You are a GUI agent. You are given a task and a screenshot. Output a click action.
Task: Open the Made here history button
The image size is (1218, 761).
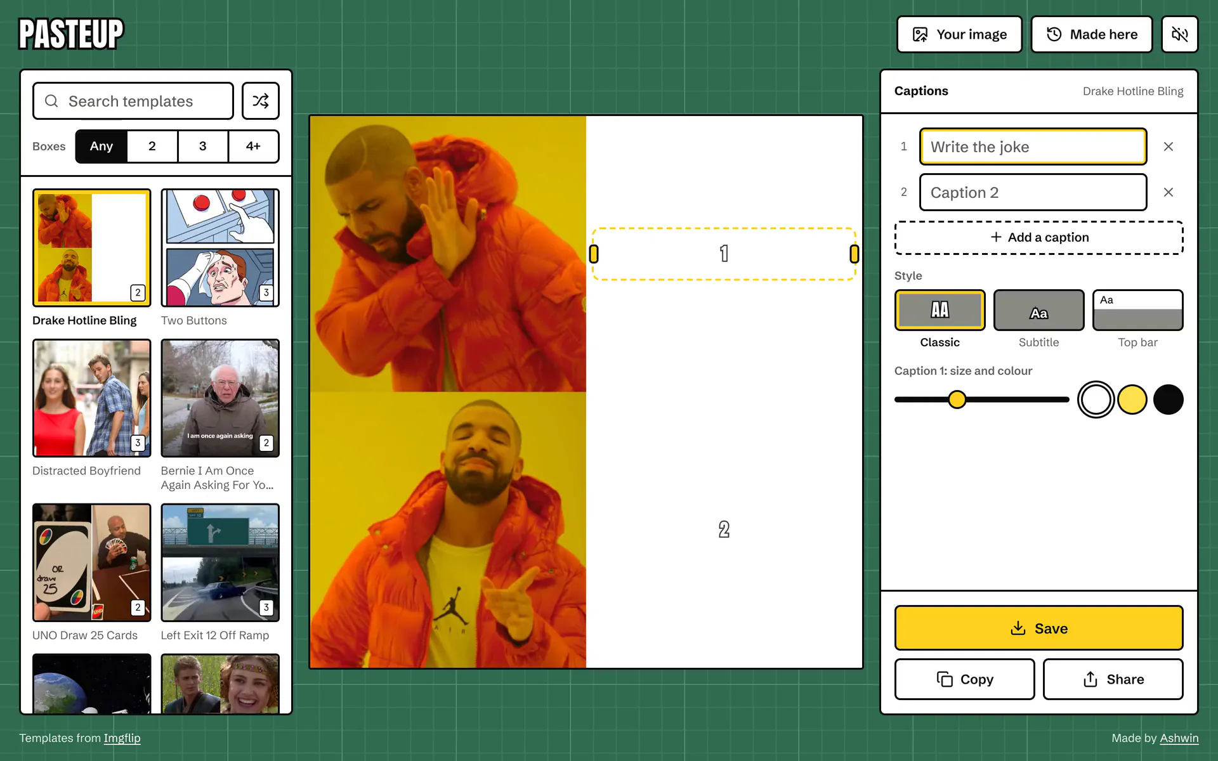pos(1091,34)
